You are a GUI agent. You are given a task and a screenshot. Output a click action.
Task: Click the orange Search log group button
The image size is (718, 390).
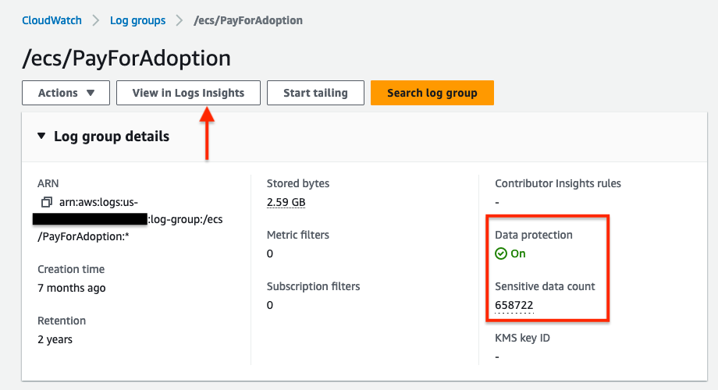click(432, 93)
